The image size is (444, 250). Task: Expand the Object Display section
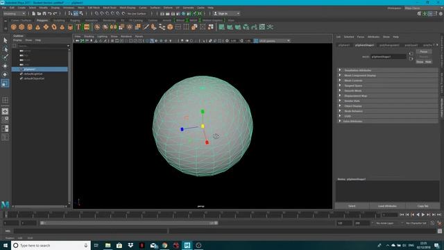point(388,106)
